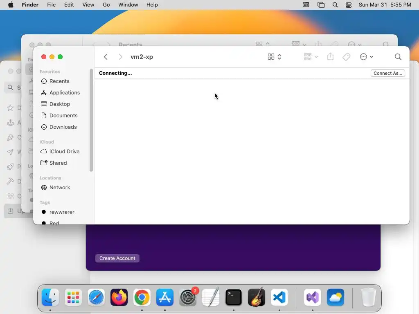This screenshot has height=314, width=419.
Task: Click the yellow minimize button of vm2-xp window
Action: coord(52,57)
